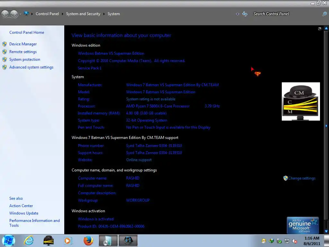Click the genuine Microsoft software badge
Image resolution: width=329 pixels, height=247 pixels.
303,225
